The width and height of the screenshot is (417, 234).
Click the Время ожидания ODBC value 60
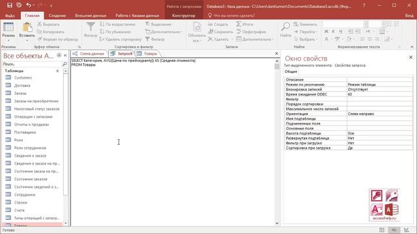tap(379, 94)
